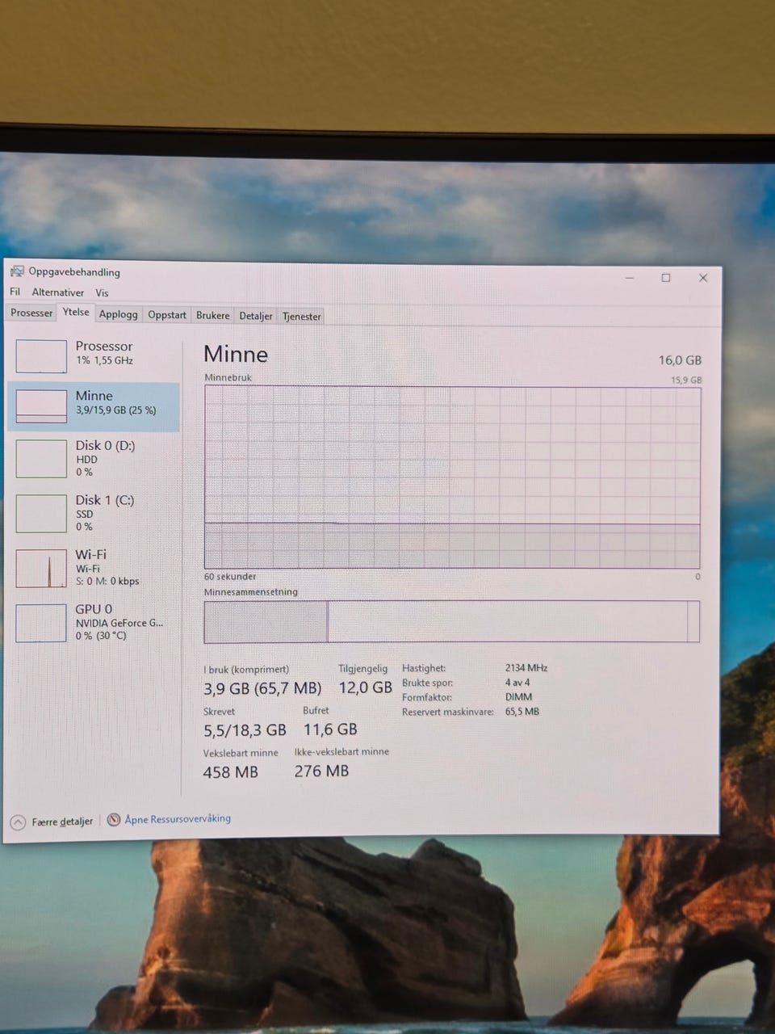Click the Skrevet value 5,5/18,3 GB
Viewport: 775px width, 1034px height.
pos(245,730)
